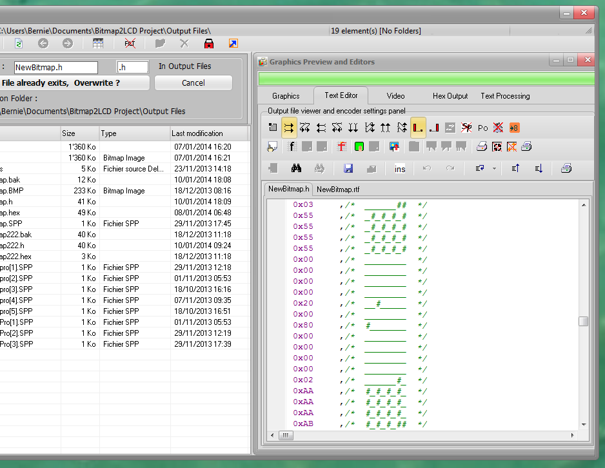This screenshot has width=605, height=468.
Task: Click the printer icon in editor toolbar
Action: tap(566, 169)
